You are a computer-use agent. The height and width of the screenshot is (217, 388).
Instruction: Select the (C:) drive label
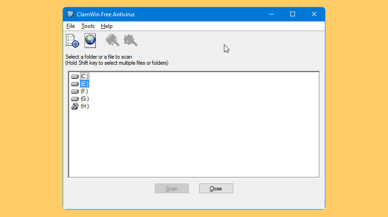pos(85,76)
